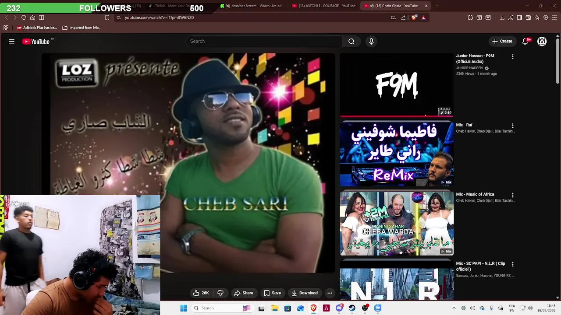Click the YouTube search magnifier button
The height and width of the screenshot is (315, 561).
(x=351, y=41)
